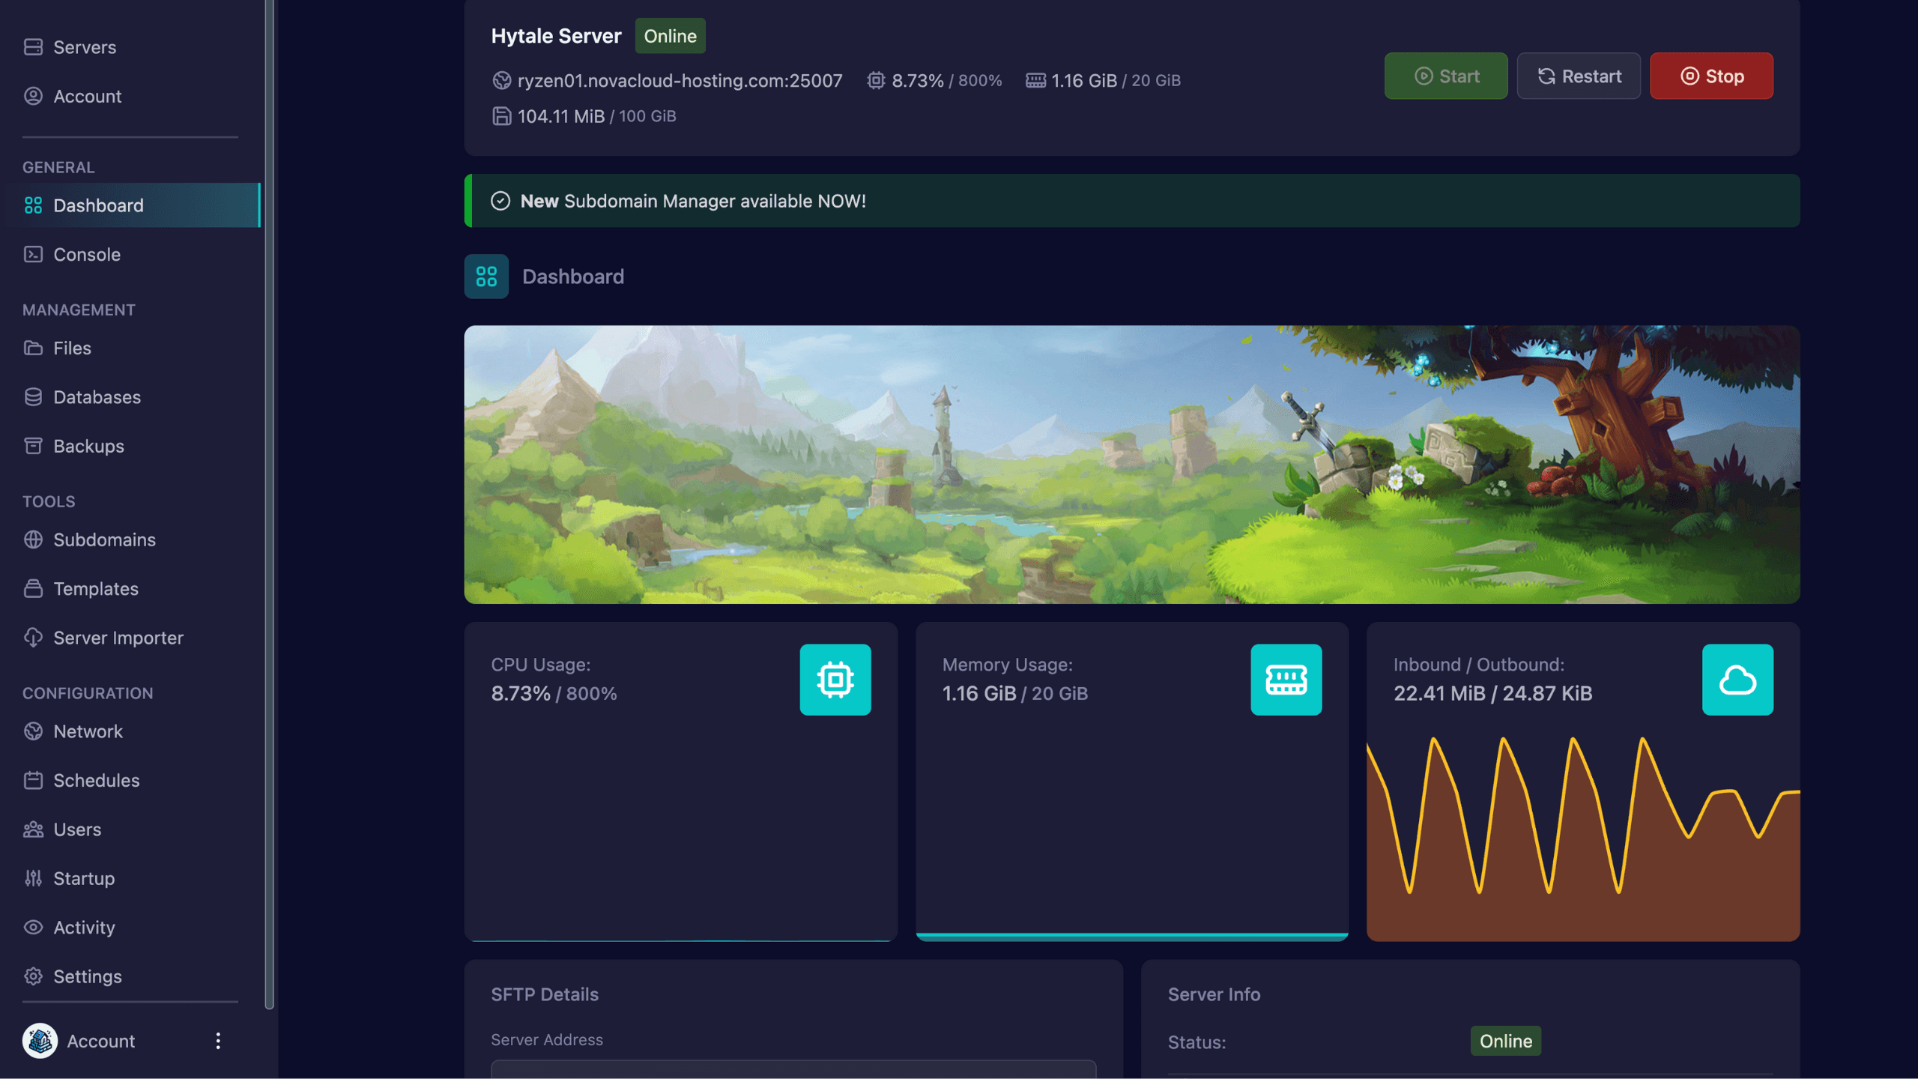Open the Dashboard grid icon
The height and width of the screenshot is (1079, 1918).
tap(485, 276)
